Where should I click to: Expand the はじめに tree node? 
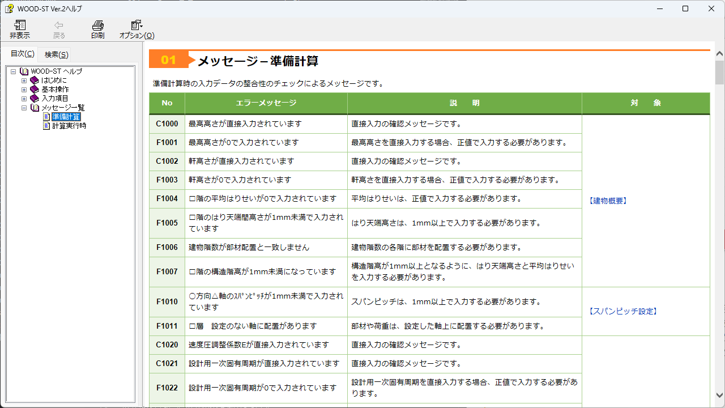(24, 80)
